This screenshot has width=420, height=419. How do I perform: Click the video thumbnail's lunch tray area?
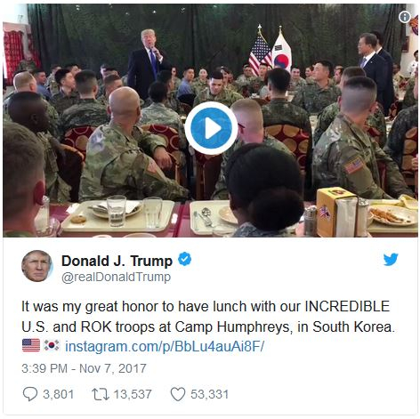coord(117,215)
